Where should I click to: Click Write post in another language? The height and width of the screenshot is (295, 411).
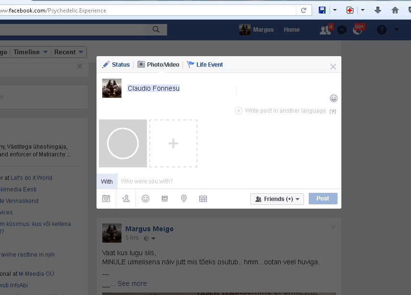[x=280, y=111]
